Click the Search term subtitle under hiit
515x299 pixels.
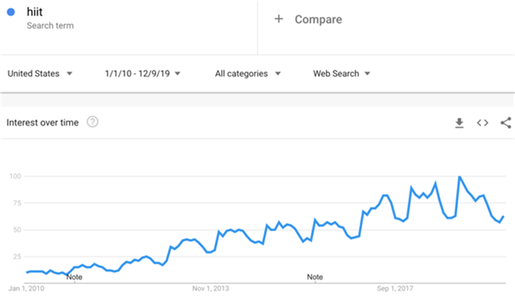[x=50, y=26]
